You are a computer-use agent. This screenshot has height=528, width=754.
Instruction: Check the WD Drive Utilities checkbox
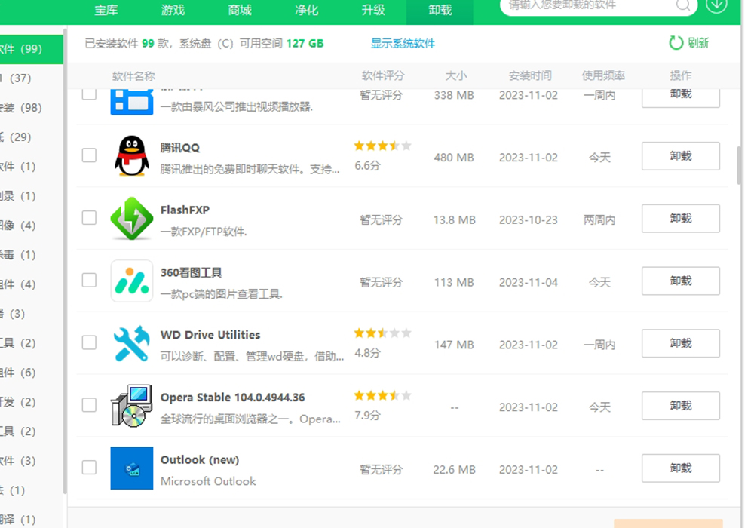coord(89,342)
